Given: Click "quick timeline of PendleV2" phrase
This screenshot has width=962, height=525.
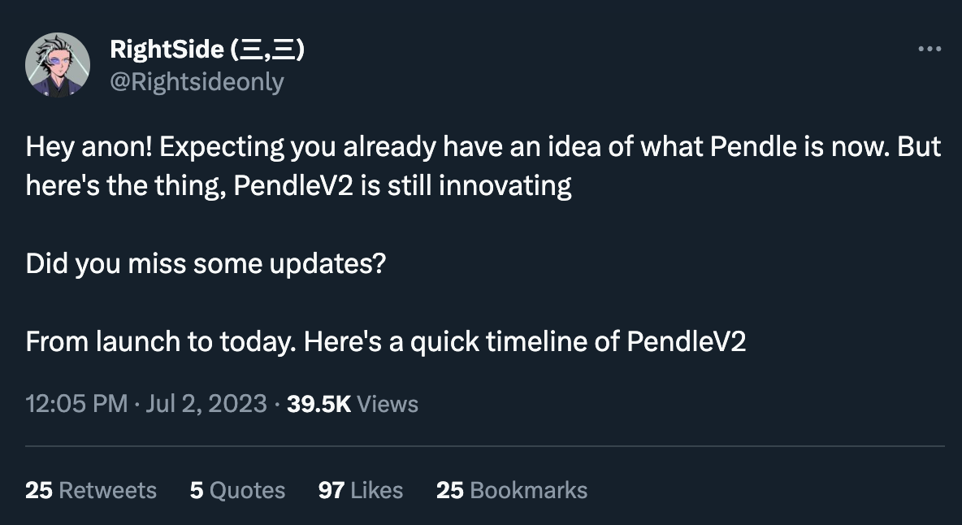Looking at the screenshot, I should tap(578, 341).
